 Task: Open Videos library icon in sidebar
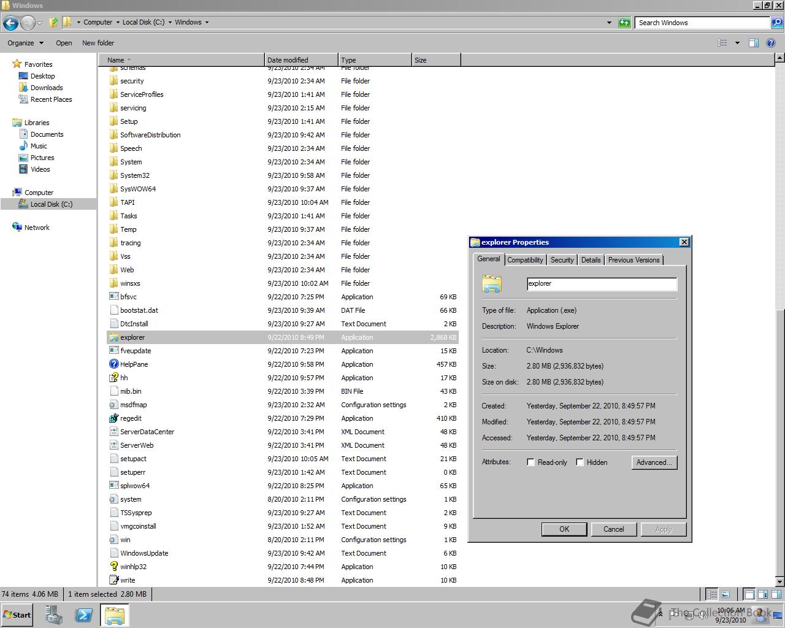coord(23,169)
